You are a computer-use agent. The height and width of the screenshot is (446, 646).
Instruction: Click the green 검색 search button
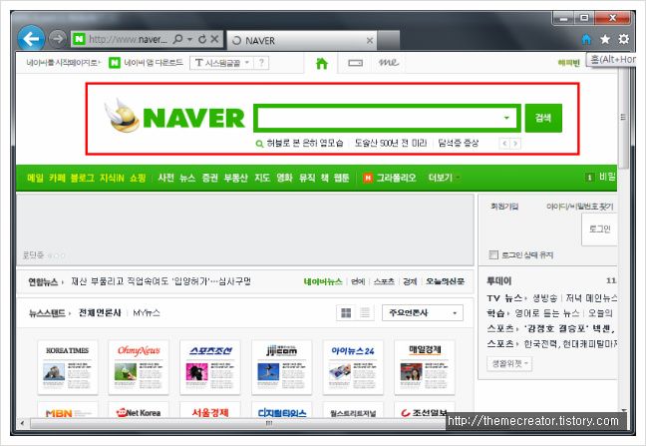(543, 118)
